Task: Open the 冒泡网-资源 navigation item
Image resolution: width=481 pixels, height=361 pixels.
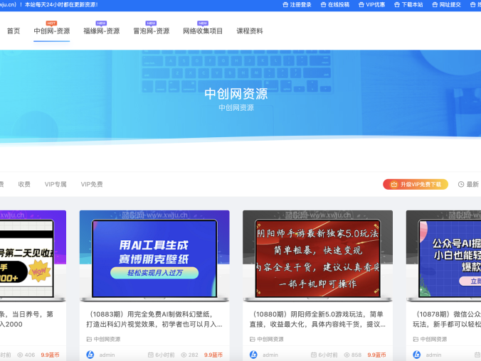Action: point(152,31)
